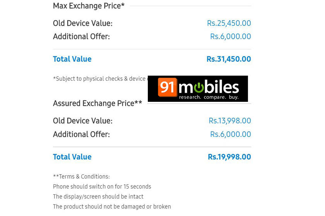The height and width of the screenshot is (216, 325).
Task: Click Rs.6,000.00 under Assured Exchange Price
Action: coord(230,134)
